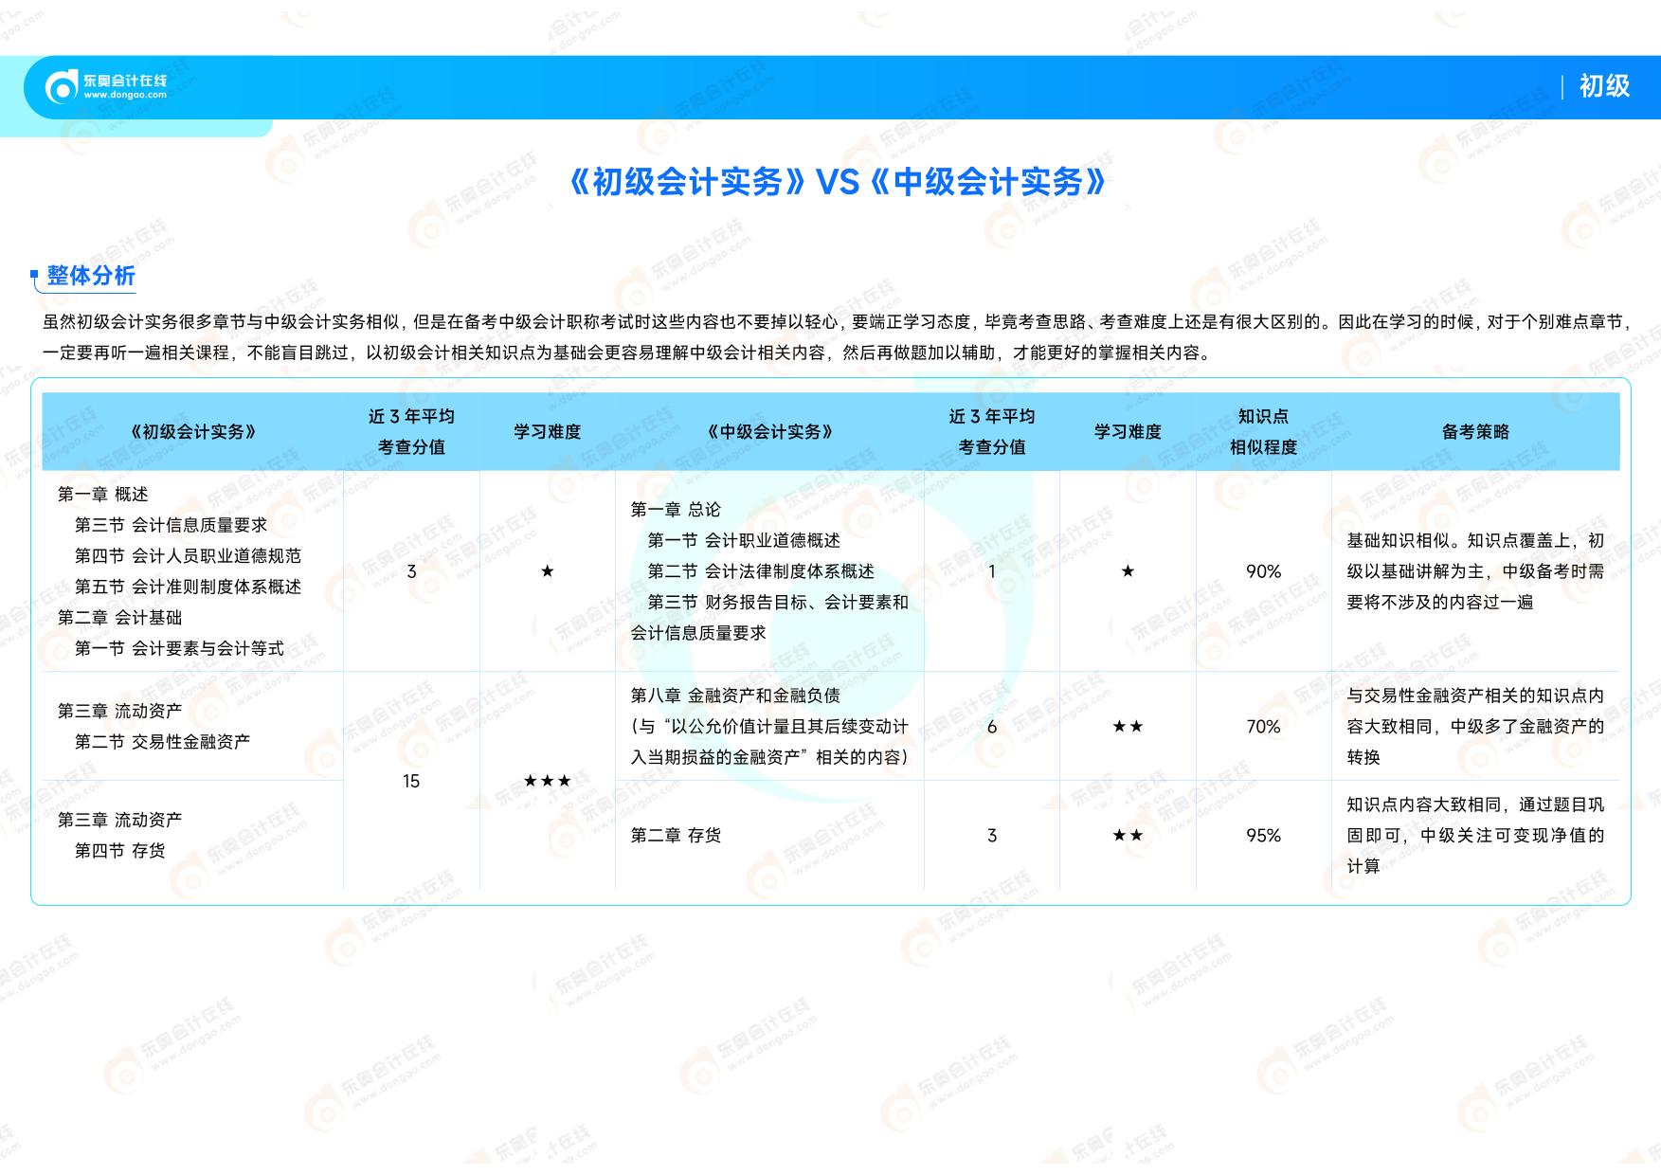The image size is (1661, 1175).
Task: Click the two-star rating in the 第二章 存货 row
Action: [1128, 836]
